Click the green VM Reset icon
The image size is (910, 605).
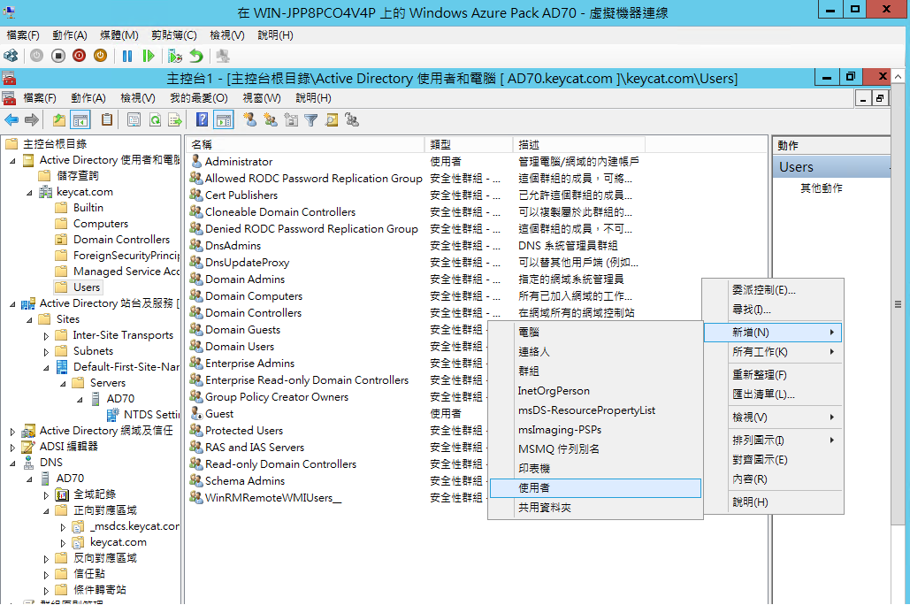coord(149,56)
